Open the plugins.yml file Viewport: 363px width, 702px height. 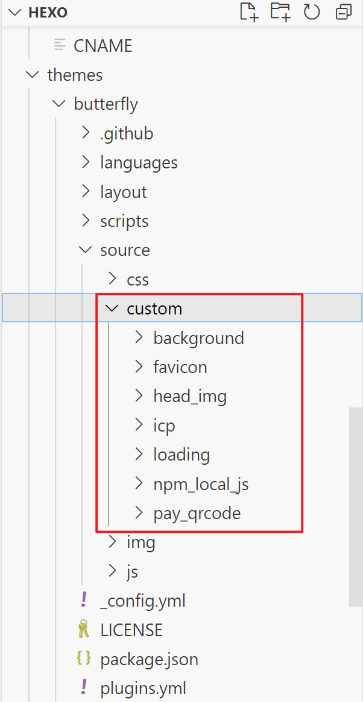coord(143,688)
